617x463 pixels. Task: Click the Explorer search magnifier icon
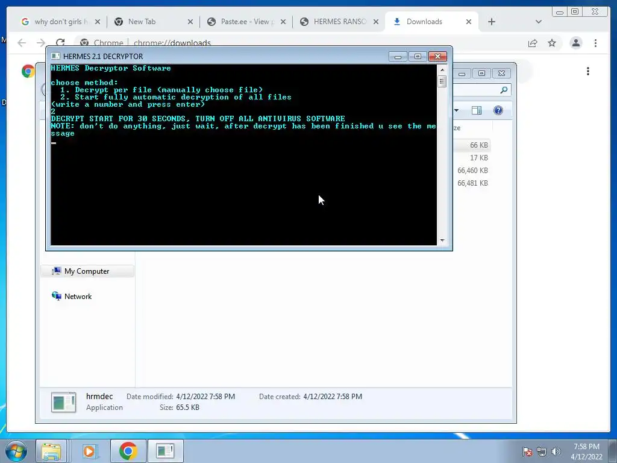[x=503, y=90]
